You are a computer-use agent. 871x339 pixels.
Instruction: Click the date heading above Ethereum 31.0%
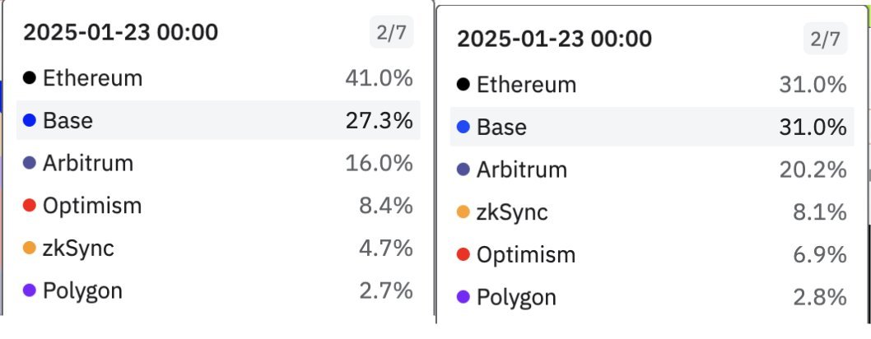(554, 39)
